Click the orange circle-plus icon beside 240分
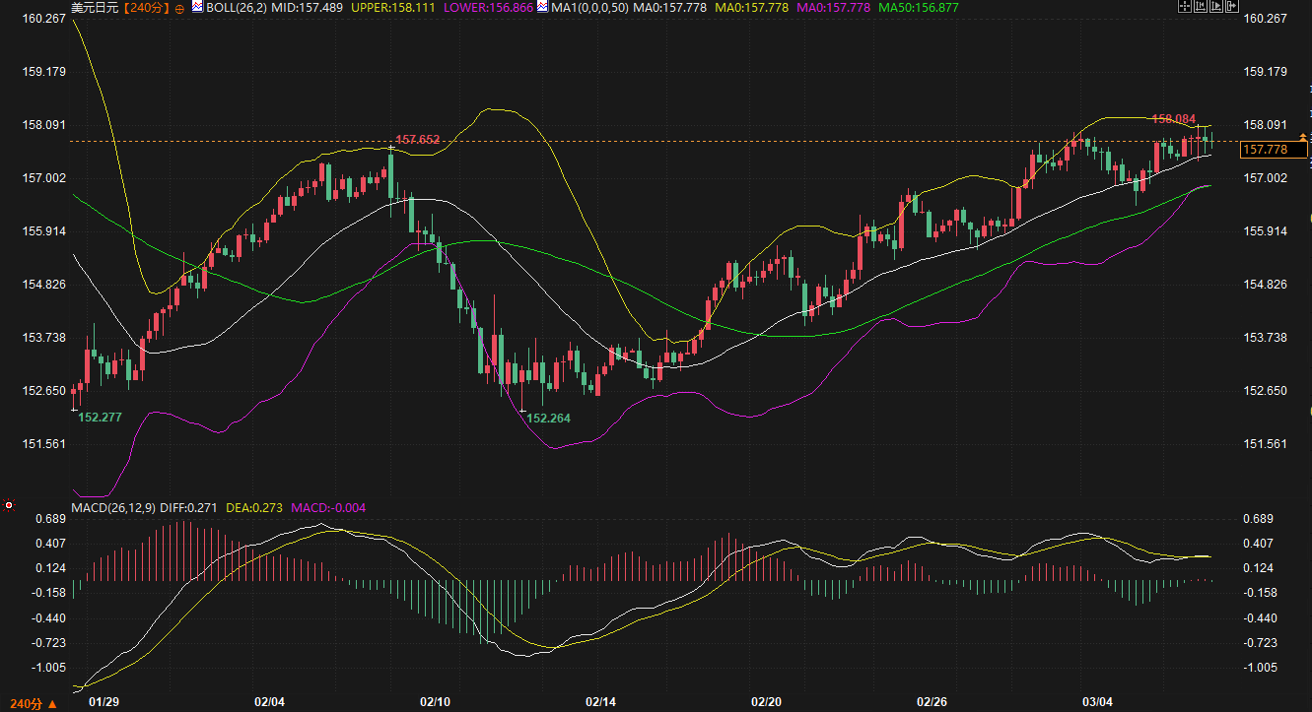The image size is (1312, 712). (x=179, y=8)
